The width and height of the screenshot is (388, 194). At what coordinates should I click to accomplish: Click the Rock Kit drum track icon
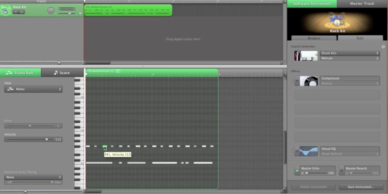click(5, 10)
